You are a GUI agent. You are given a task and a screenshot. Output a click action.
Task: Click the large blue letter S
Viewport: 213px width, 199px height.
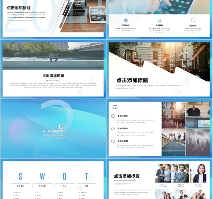(x=20, y=176)
